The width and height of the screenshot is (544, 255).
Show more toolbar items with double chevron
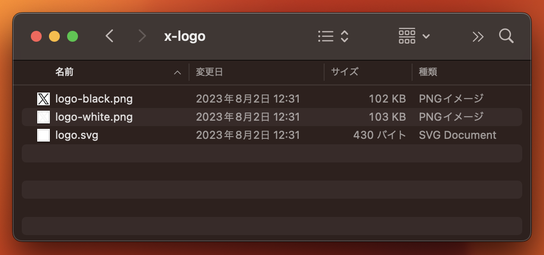tap(478, 37)
